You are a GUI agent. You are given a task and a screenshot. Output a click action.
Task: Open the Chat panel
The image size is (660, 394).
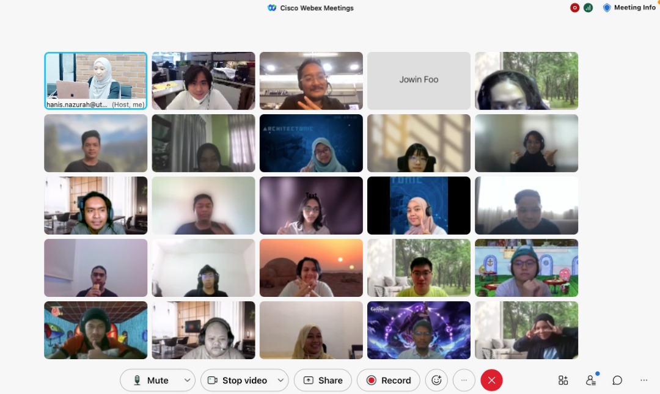click(x=617, y=380)
